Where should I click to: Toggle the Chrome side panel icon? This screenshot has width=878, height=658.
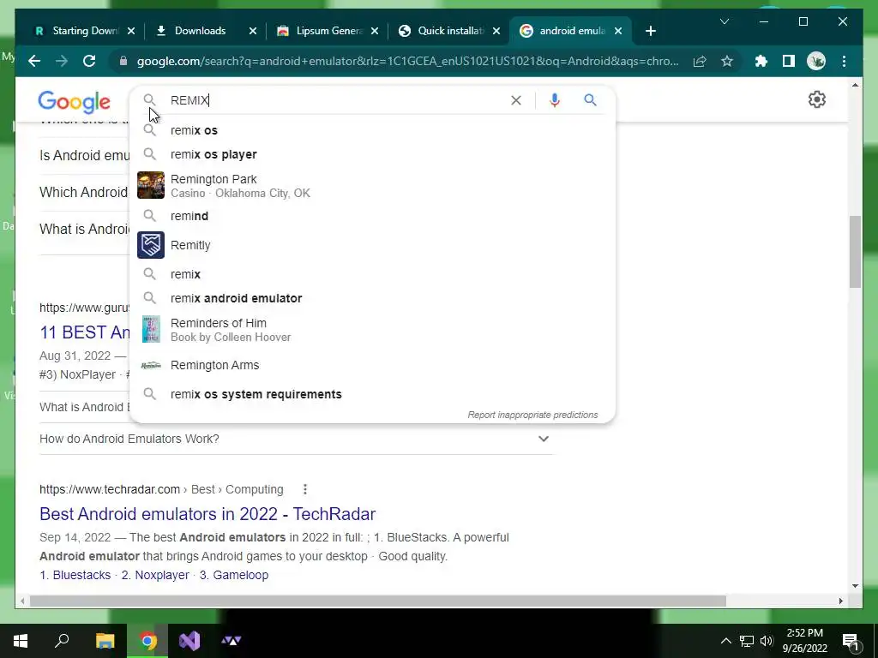coord(789,61)
